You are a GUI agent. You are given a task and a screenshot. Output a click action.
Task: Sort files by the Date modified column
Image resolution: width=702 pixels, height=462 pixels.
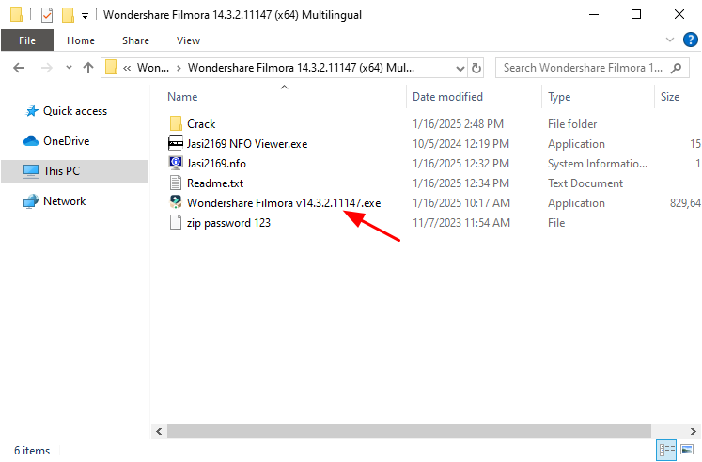tap(447, 97)
